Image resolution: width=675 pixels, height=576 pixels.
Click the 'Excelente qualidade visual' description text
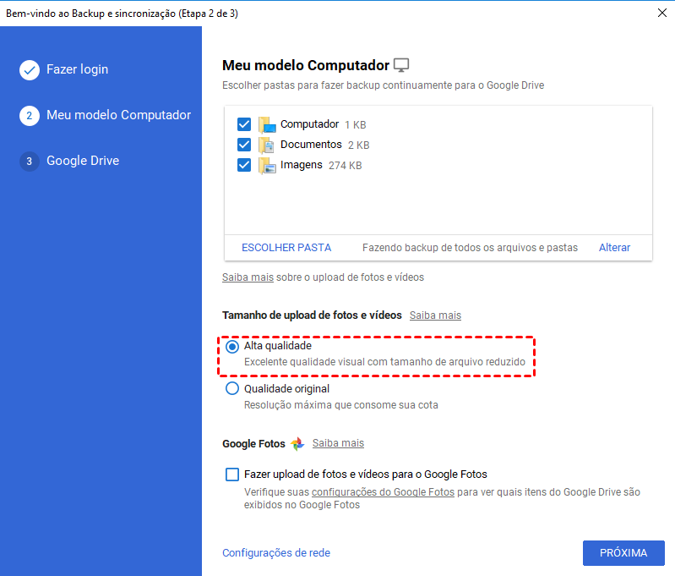(384, 362)
